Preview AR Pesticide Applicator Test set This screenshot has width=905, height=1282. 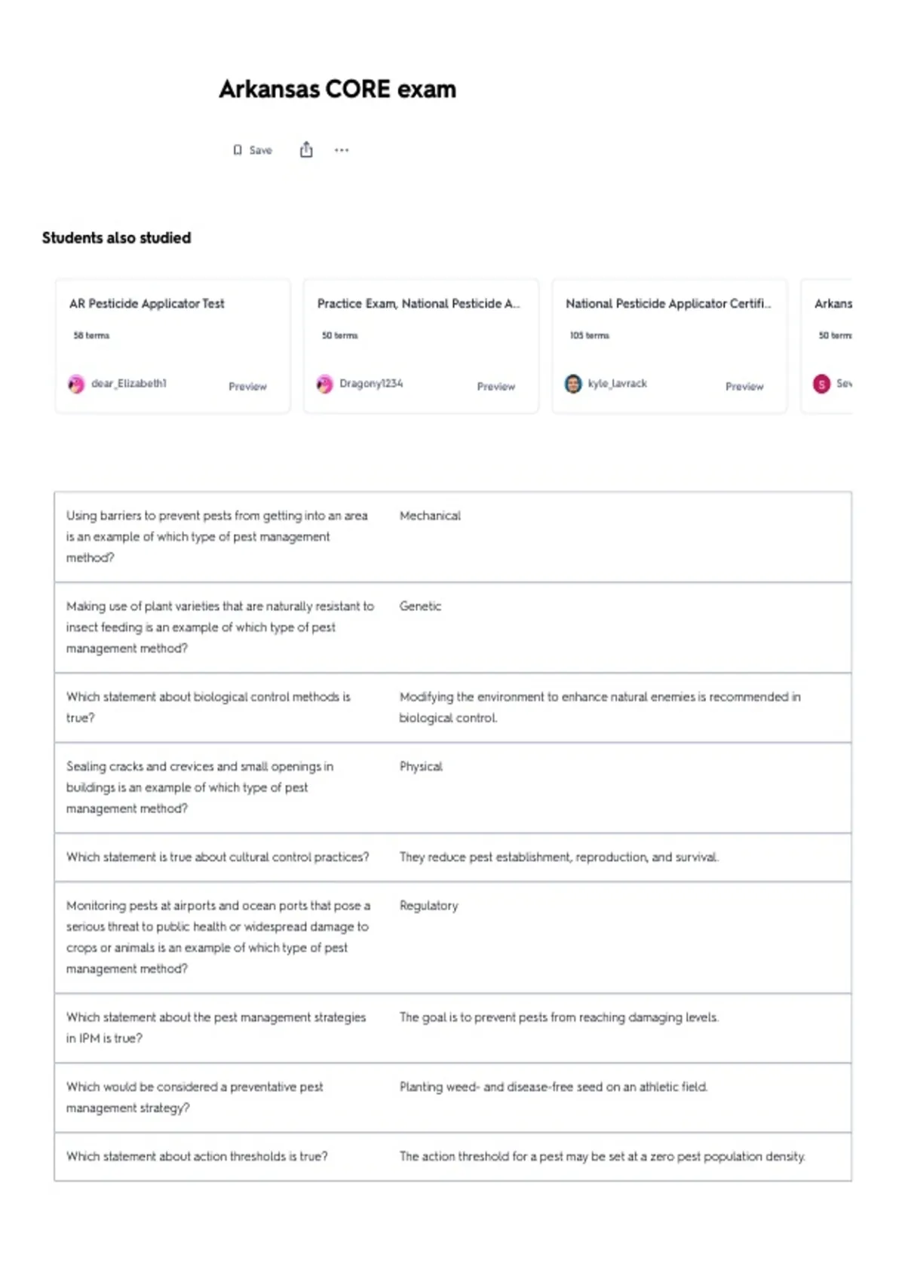click(x=247, y=386)
